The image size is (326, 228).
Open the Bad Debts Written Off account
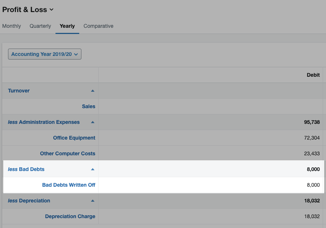tap(69, 185)
